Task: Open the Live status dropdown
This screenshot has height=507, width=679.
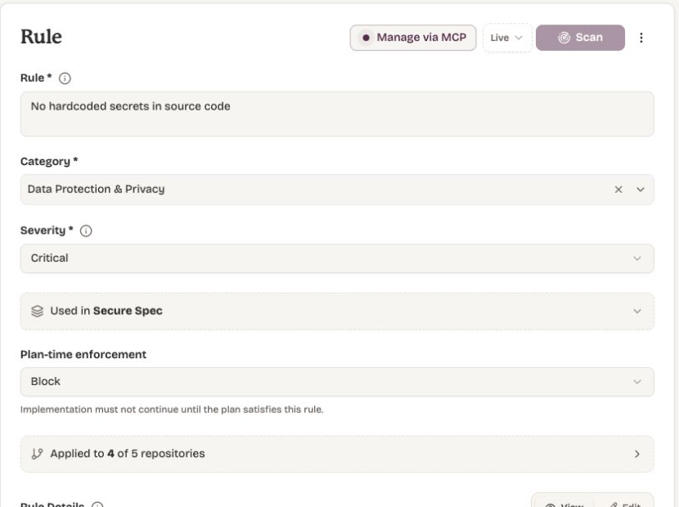Action: 507,38
